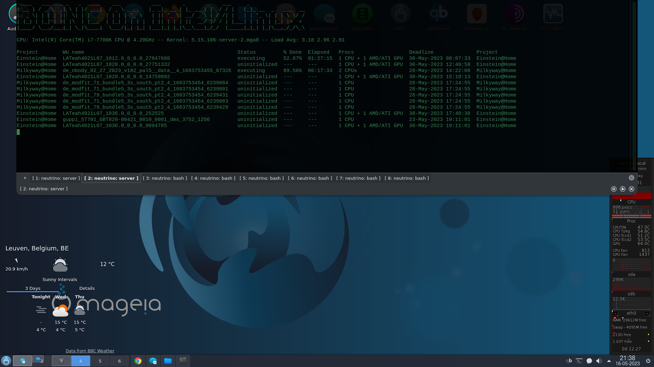Image resolution: width=654 pixels, height=367 pixels.
Task: Switch to virtual desktop 5
Action: 100,361
